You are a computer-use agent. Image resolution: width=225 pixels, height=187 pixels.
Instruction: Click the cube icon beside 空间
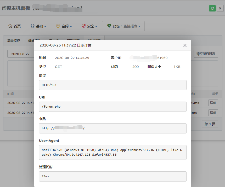coord(58,26)
